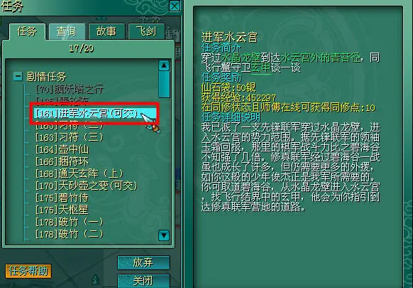
Task: Click the quest list scrollbar thumb
Action: pos(164,85)
